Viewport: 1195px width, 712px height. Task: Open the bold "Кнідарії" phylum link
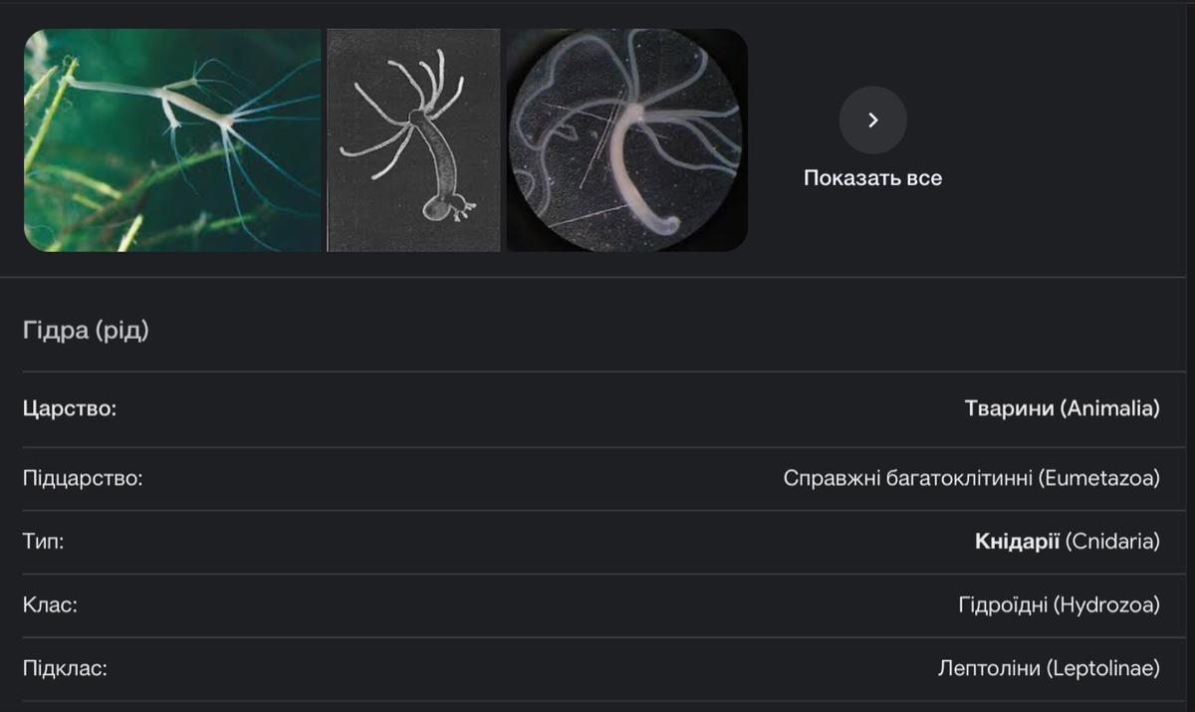[1017, 542]
